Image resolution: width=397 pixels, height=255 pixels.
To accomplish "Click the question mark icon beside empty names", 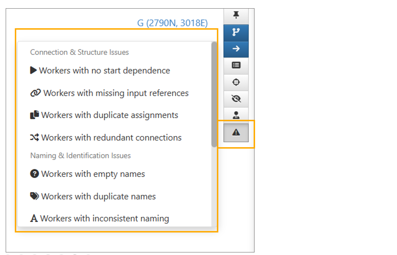I will (34, 174).
